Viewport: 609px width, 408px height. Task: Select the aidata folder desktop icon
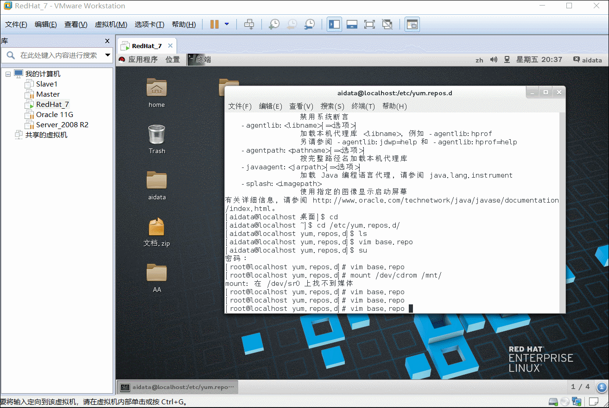click(x=157, y=185)
